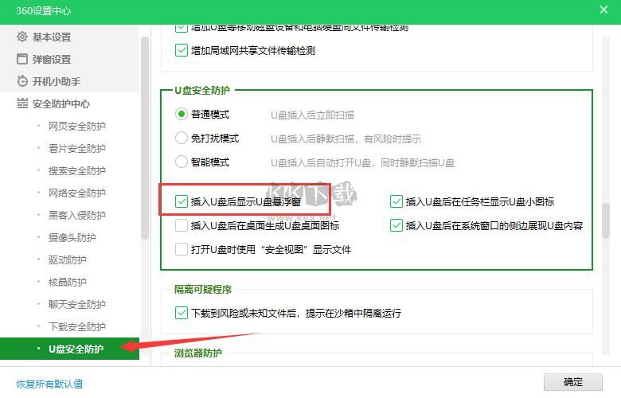The height and width of the screenshot is (398, 621).
Task: Open 驱动防护 in sidebar
Action: pos(68,259)
